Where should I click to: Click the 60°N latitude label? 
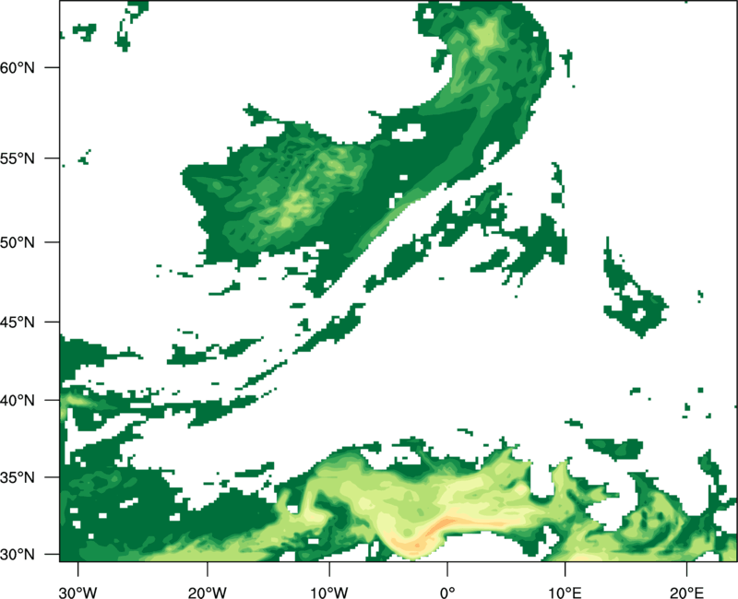(x=18, y=67)
